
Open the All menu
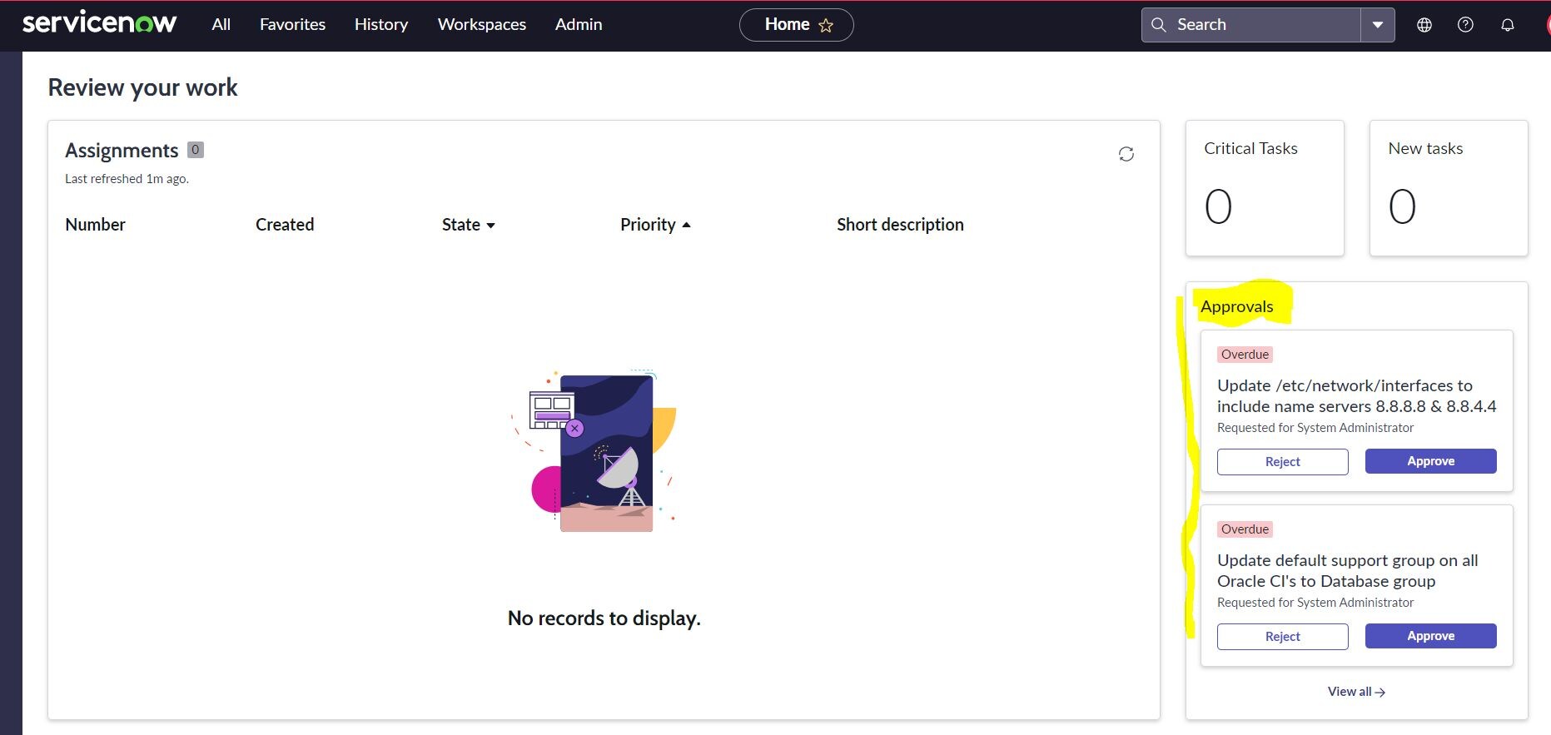221,25
